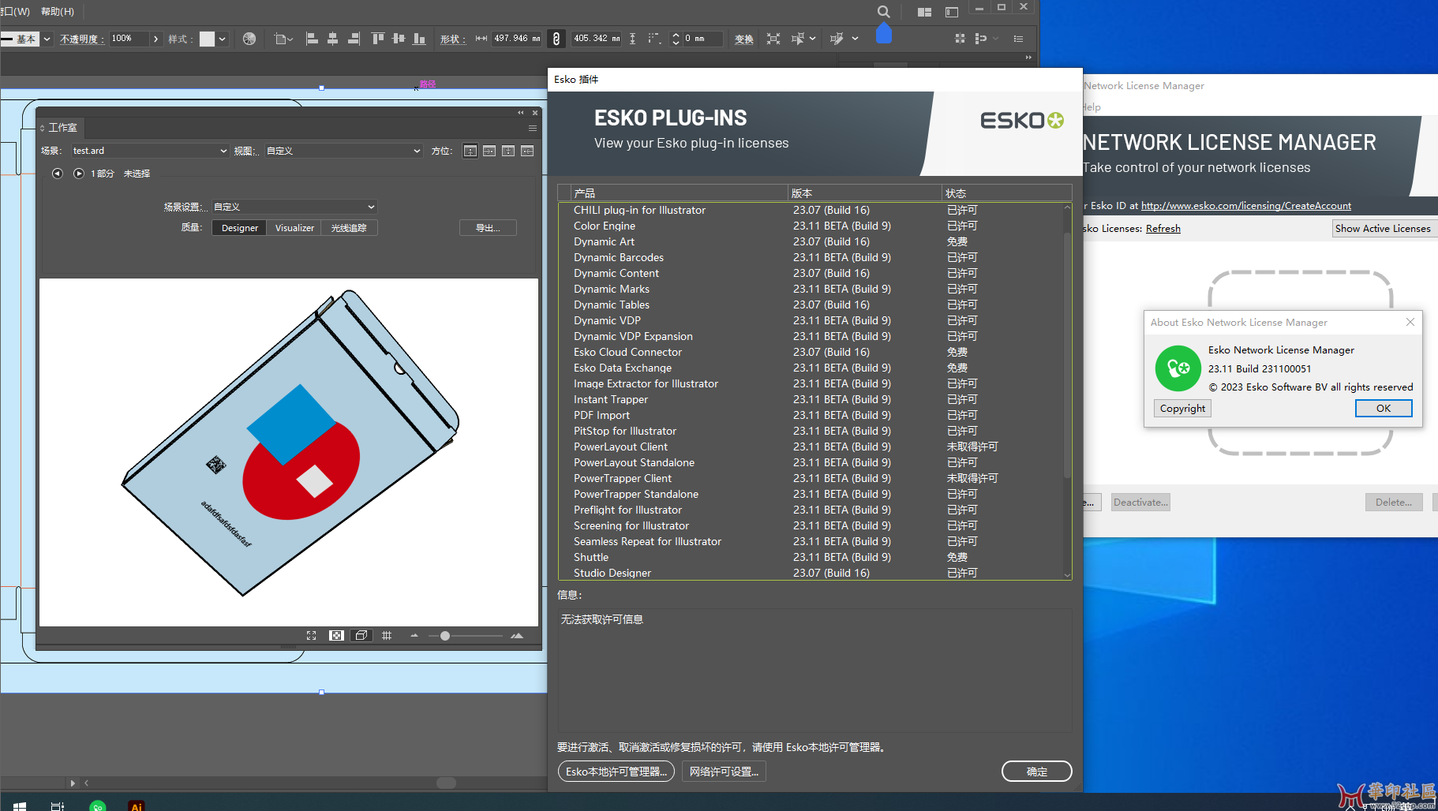Viewport: 1438px width, 811px height.
Task: Toggle the perspective cube view icon
Action: point(361,635)
